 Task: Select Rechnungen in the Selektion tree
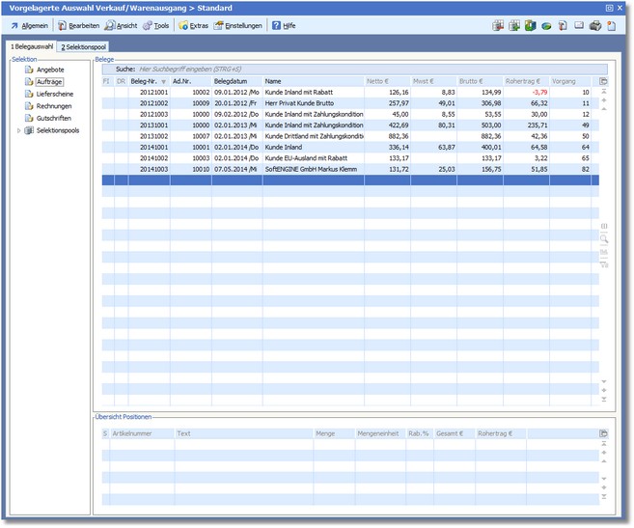53,106
